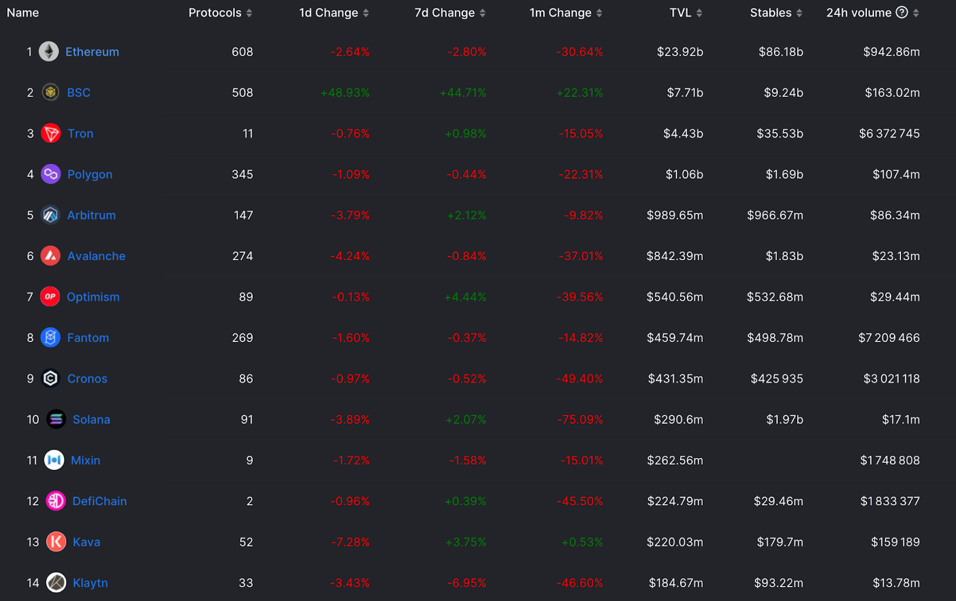Click Arbitrum 24h volume $86.34m
Screen dimensions: 956x601
[894, 215]
